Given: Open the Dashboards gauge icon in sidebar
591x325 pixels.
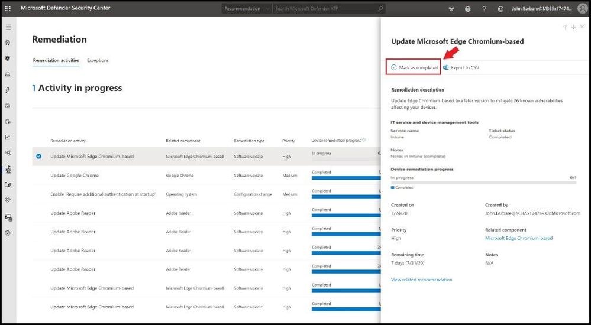Looking at the screenshot, I should tap(8, 43).
